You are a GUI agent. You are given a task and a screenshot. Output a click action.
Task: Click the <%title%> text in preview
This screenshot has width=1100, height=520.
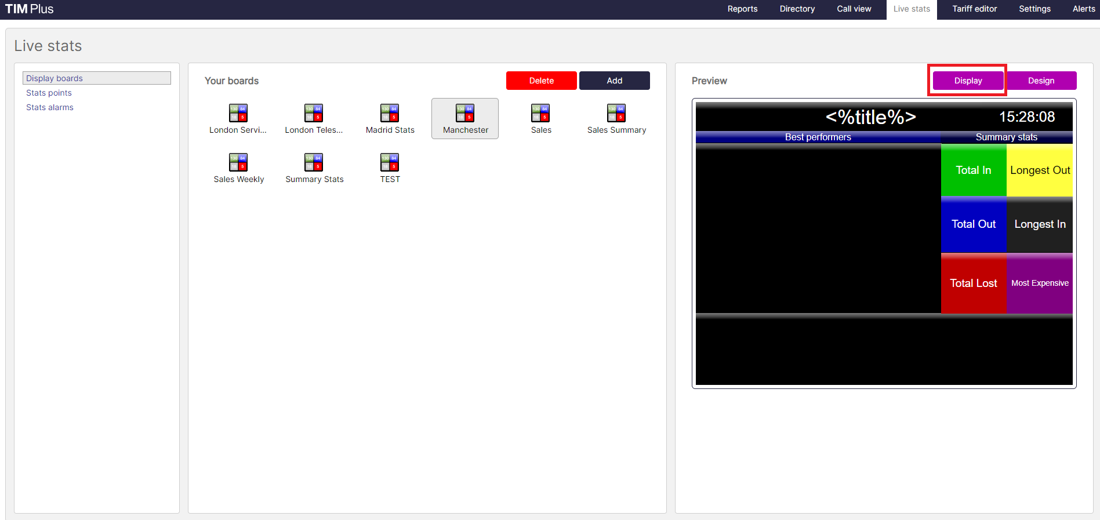pyautogui.click(x=870, y=117)
